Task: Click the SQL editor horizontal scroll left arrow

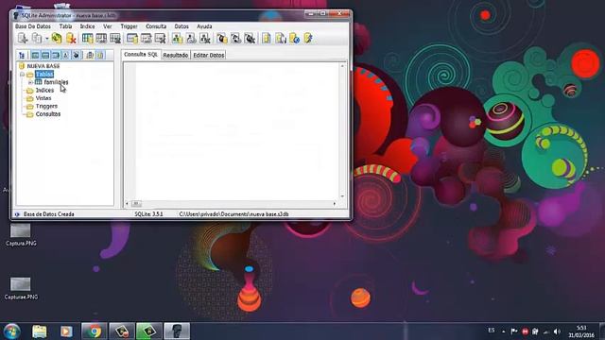Action: tap(128, 203)
